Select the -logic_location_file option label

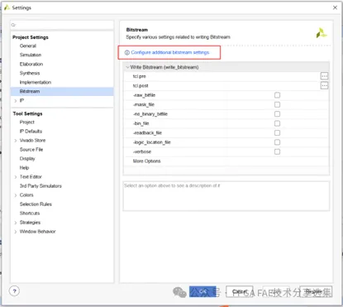click(152, 142)
